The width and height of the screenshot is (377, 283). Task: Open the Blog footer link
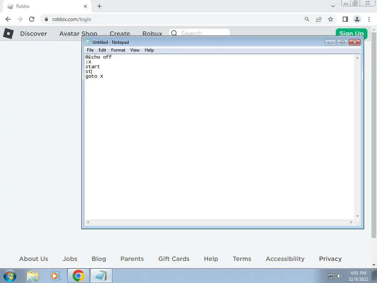coord(99,259)
